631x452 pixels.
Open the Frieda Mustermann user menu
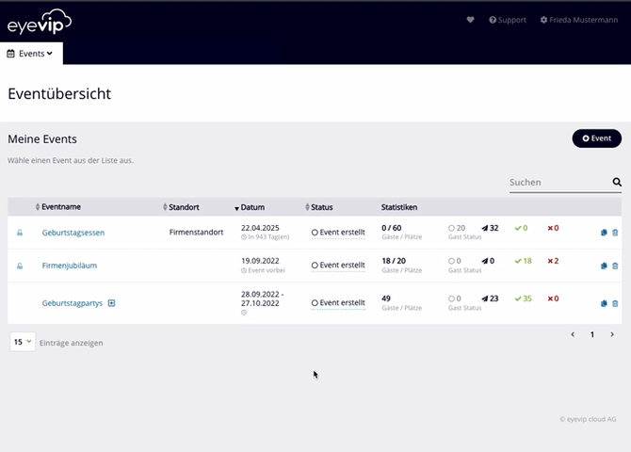coord(578,20)
